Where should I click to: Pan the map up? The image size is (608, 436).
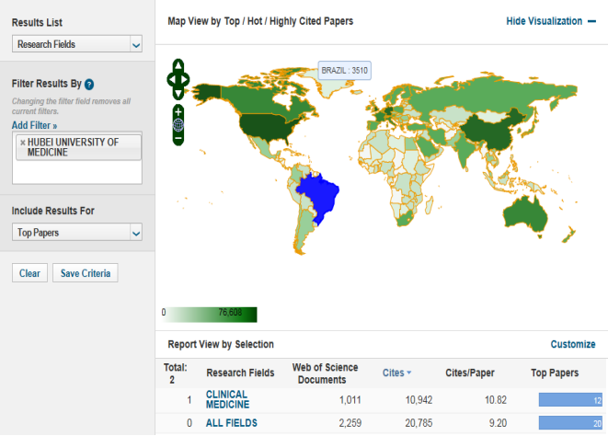pyautogui.click(x=178, y=65)
